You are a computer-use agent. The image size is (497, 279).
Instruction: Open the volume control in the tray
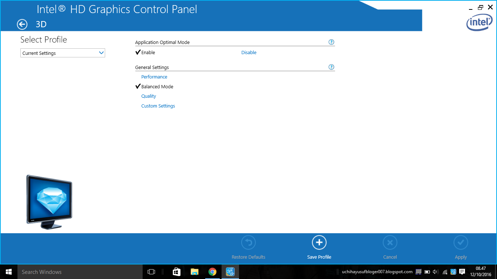436,272
